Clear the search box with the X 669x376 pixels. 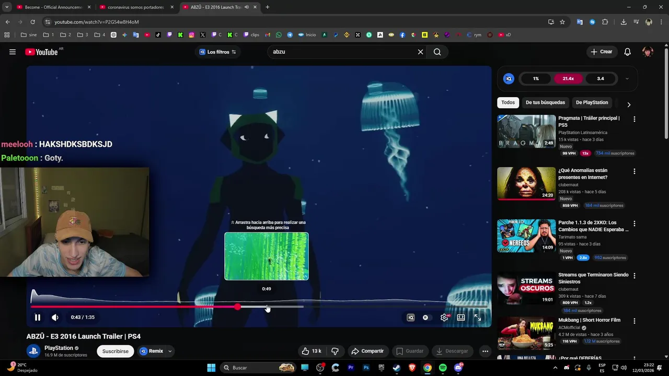[420, 52]
